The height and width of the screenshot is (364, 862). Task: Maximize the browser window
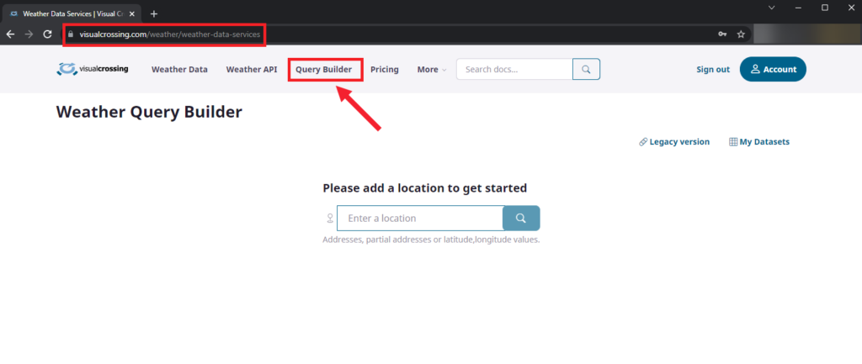825,8
